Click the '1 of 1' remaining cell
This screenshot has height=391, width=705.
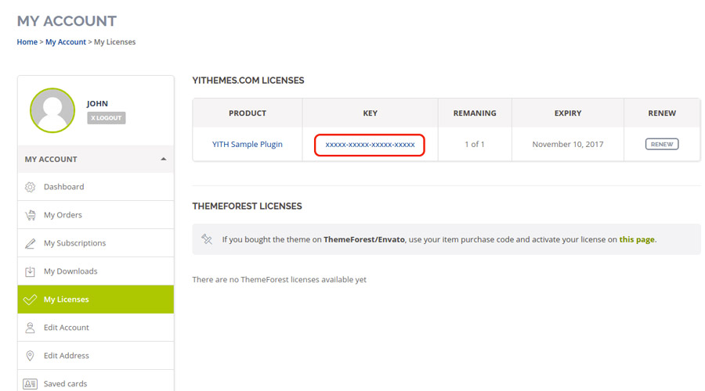(x=475, y=144)
